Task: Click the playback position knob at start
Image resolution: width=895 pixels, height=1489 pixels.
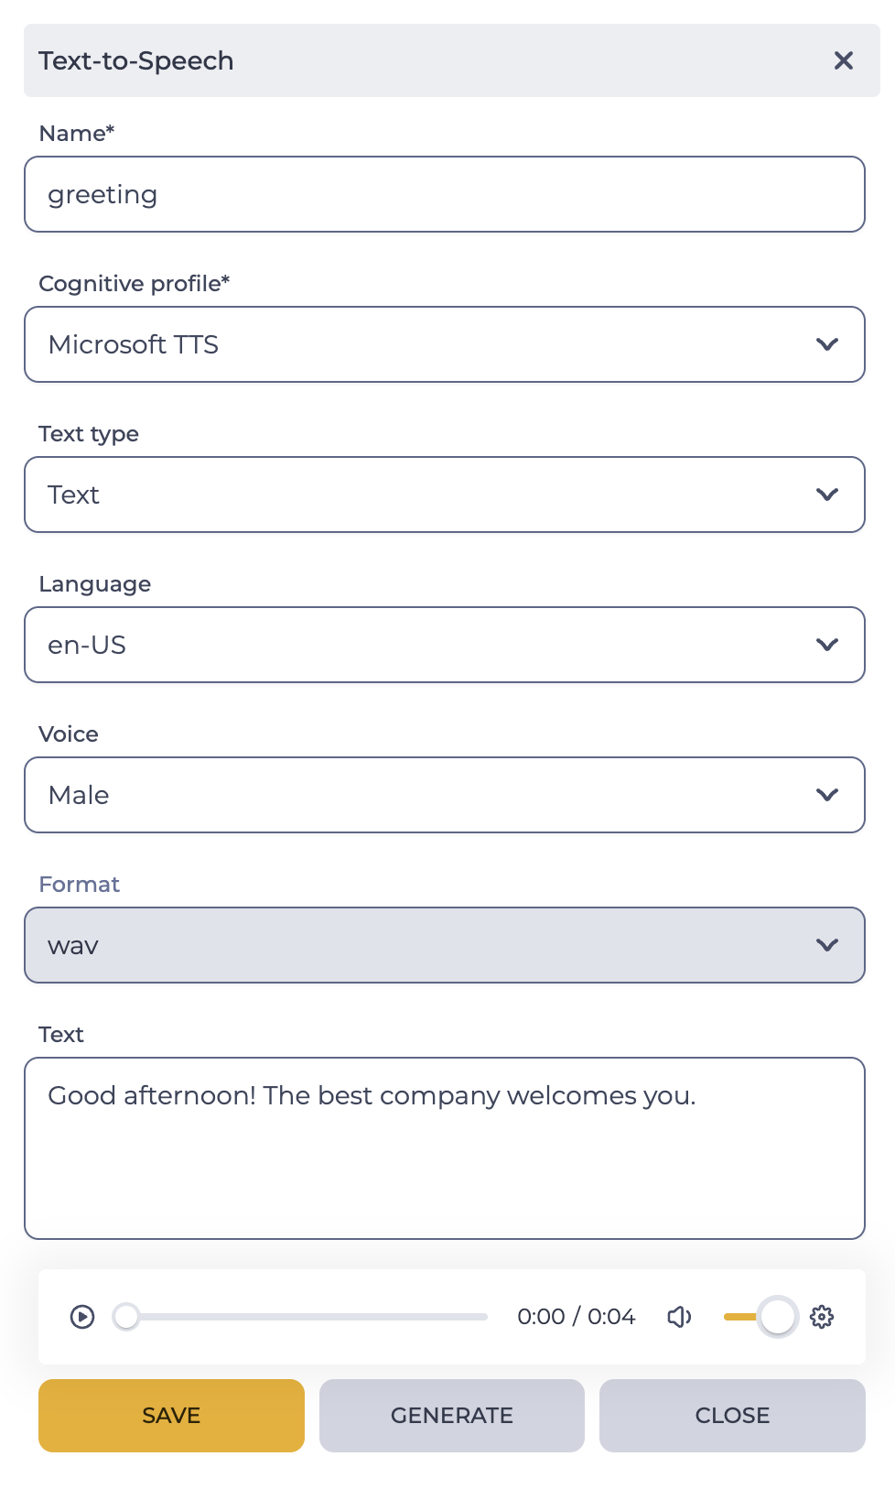Action: click(126, 1317)
